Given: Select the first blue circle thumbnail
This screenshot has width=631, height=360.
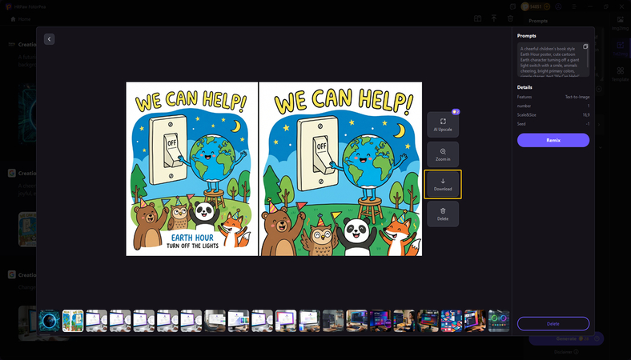Looking at the screenshot, I should [50, 321].
